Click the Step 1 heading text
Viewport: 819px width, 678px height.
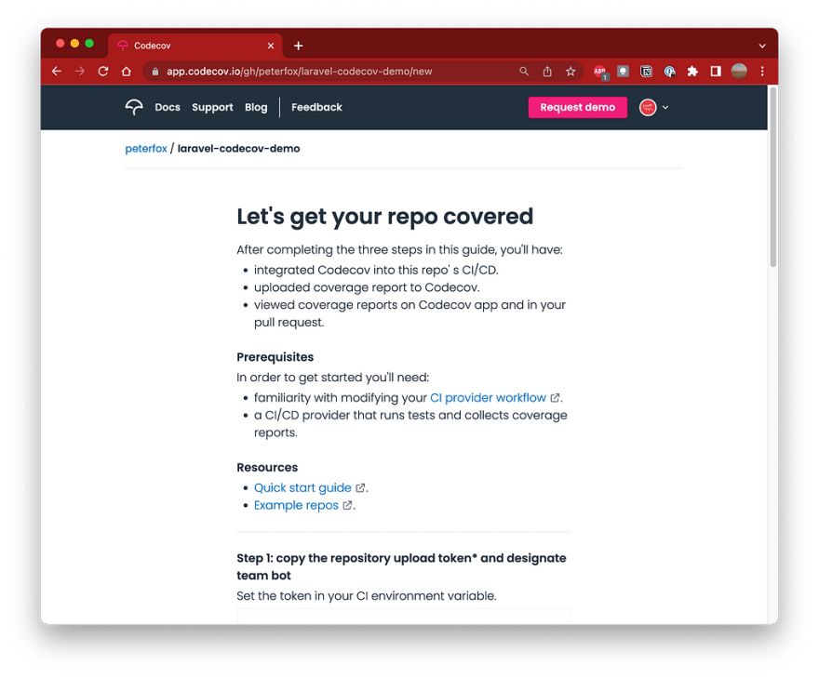[401, 566]
